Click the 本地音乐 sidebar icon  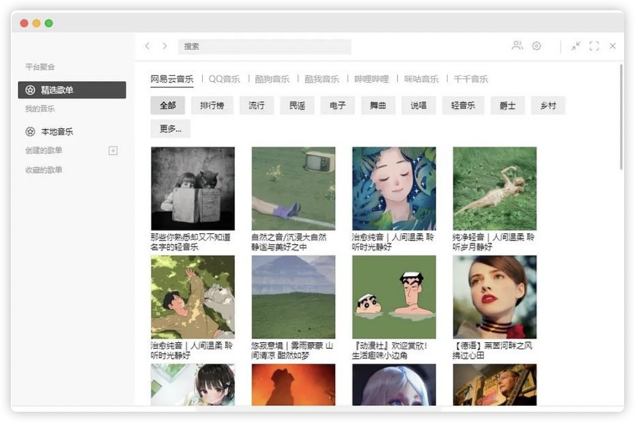coord(30,131)
